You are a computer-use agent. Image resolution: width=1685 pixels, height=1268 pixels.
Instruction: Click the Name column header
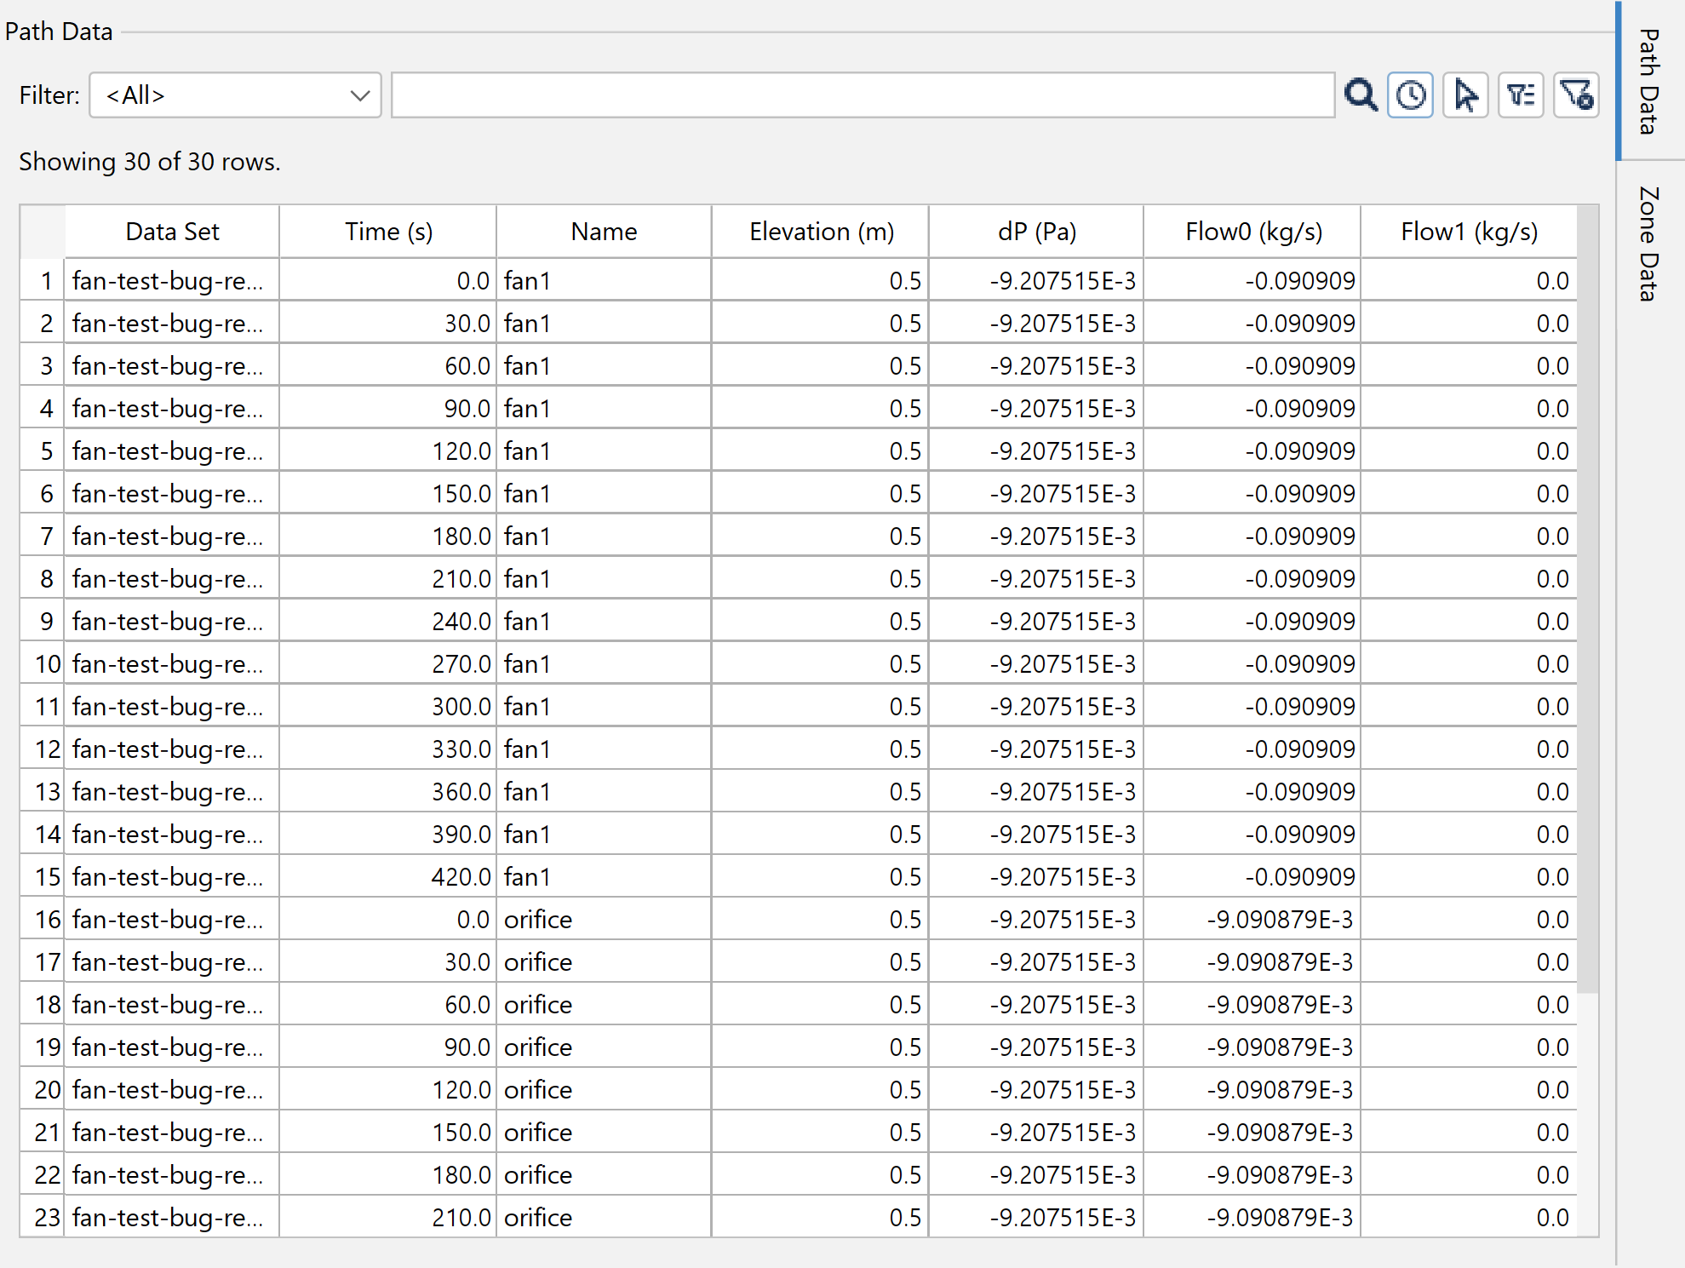click(x=604, y=232)
